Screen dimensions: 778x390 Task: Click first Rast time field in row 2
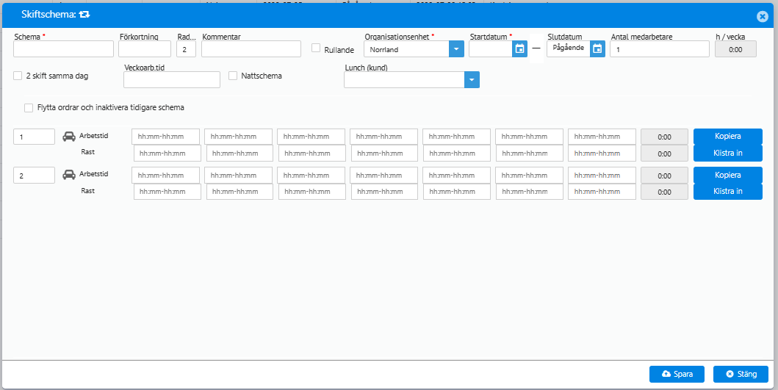168,192
